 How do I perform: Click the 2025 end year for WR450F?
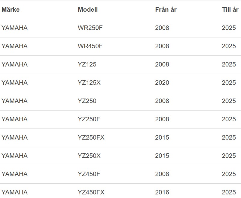(x=229, y=46)
